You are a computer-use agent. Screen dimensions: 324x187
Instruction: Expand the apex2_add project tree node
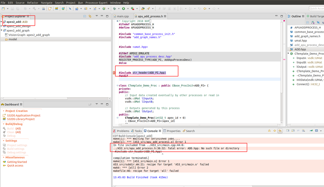point(1,22)
